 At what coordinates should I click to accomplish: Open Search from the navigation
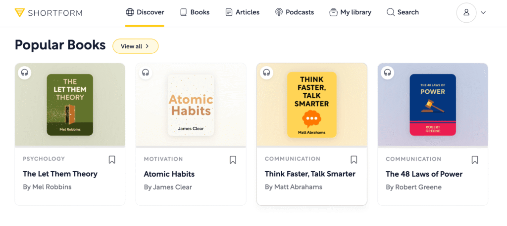(403, 12)
